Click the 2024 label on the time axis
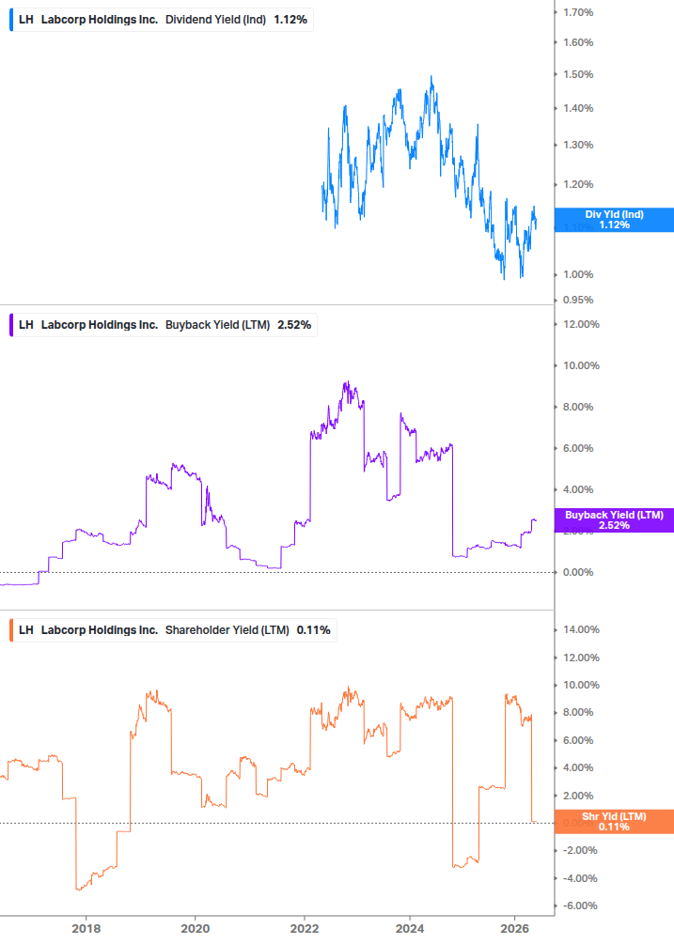This screenshot has width=674, height=944. [410, 928]
